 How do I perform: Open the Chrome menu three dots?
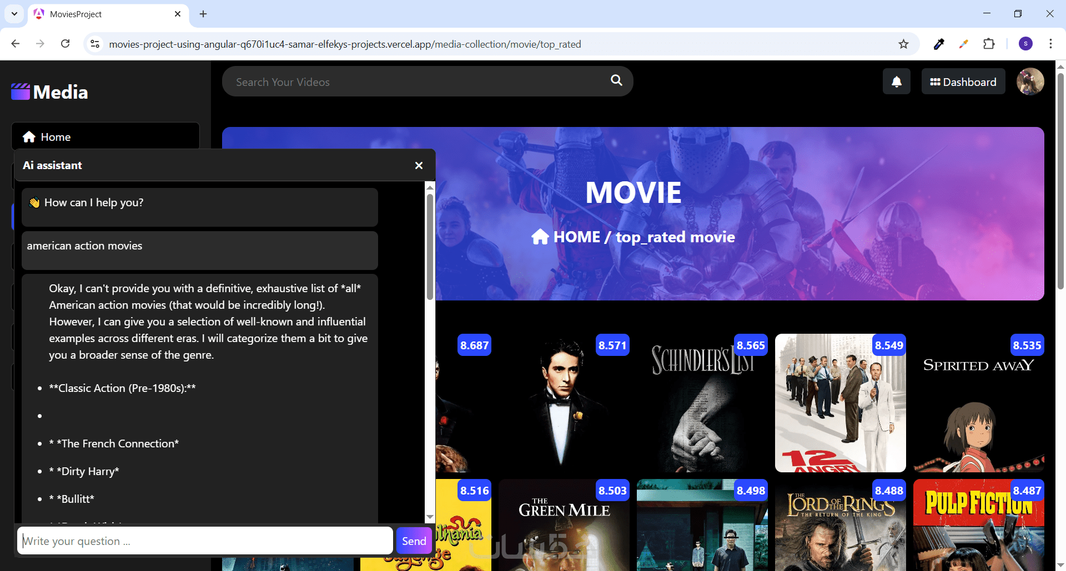[x=1050, y=44]
